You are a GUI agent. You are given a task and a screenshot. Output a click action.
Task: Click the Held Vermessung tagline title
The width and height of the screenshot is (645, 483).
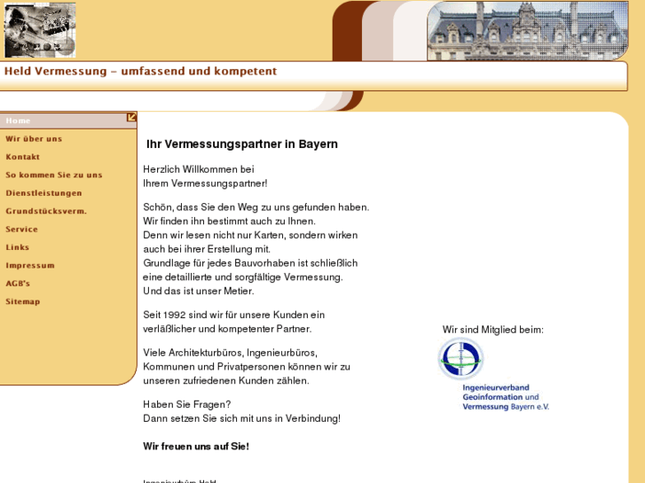(141, 71)
